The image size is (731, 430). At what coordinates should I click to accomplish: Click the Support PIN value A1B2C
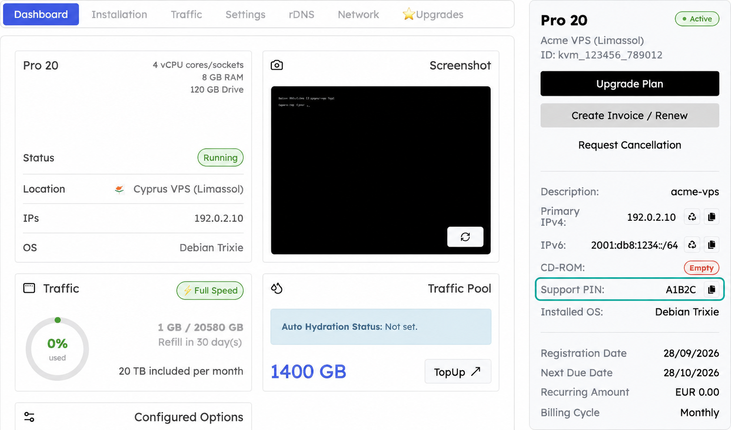680,290
